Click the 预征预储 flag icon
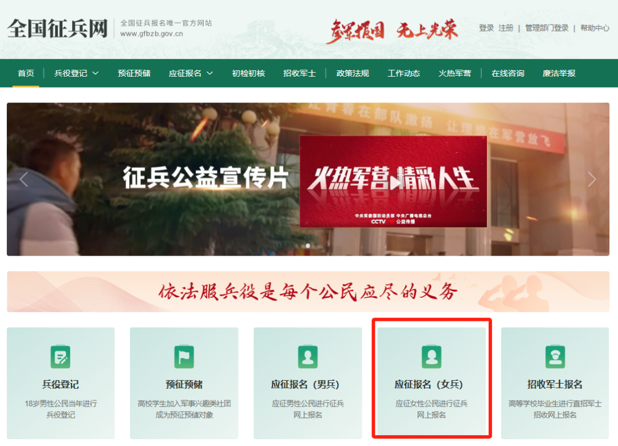618x446 pixels. (184, 356)
